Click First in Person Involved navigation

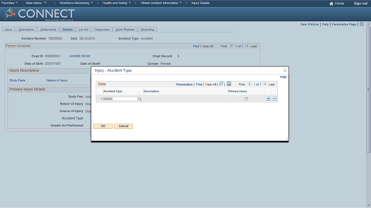click(224, 46)
